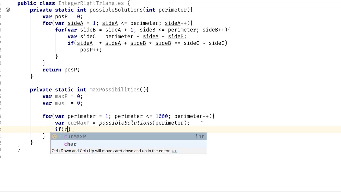Image resolution: width=341 pixels, height=192 pixels.
Task: Click the possibleSolutions method declaration name
Action: click(x=116, y=10)
